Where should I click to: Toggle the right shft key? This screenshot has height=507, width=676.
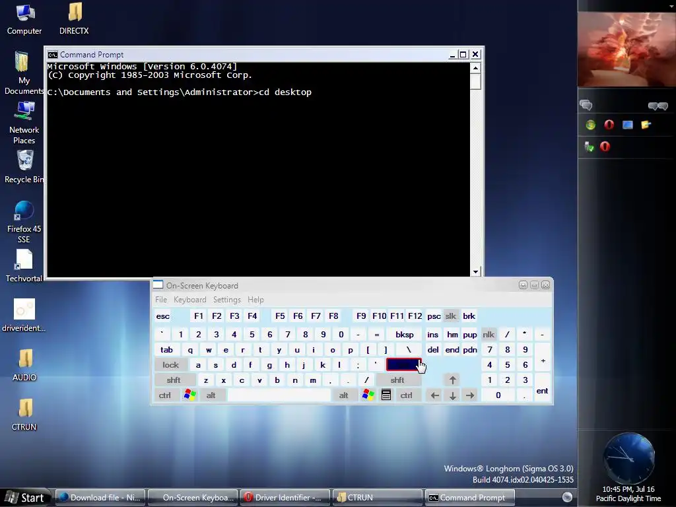[x=397, y=380]
